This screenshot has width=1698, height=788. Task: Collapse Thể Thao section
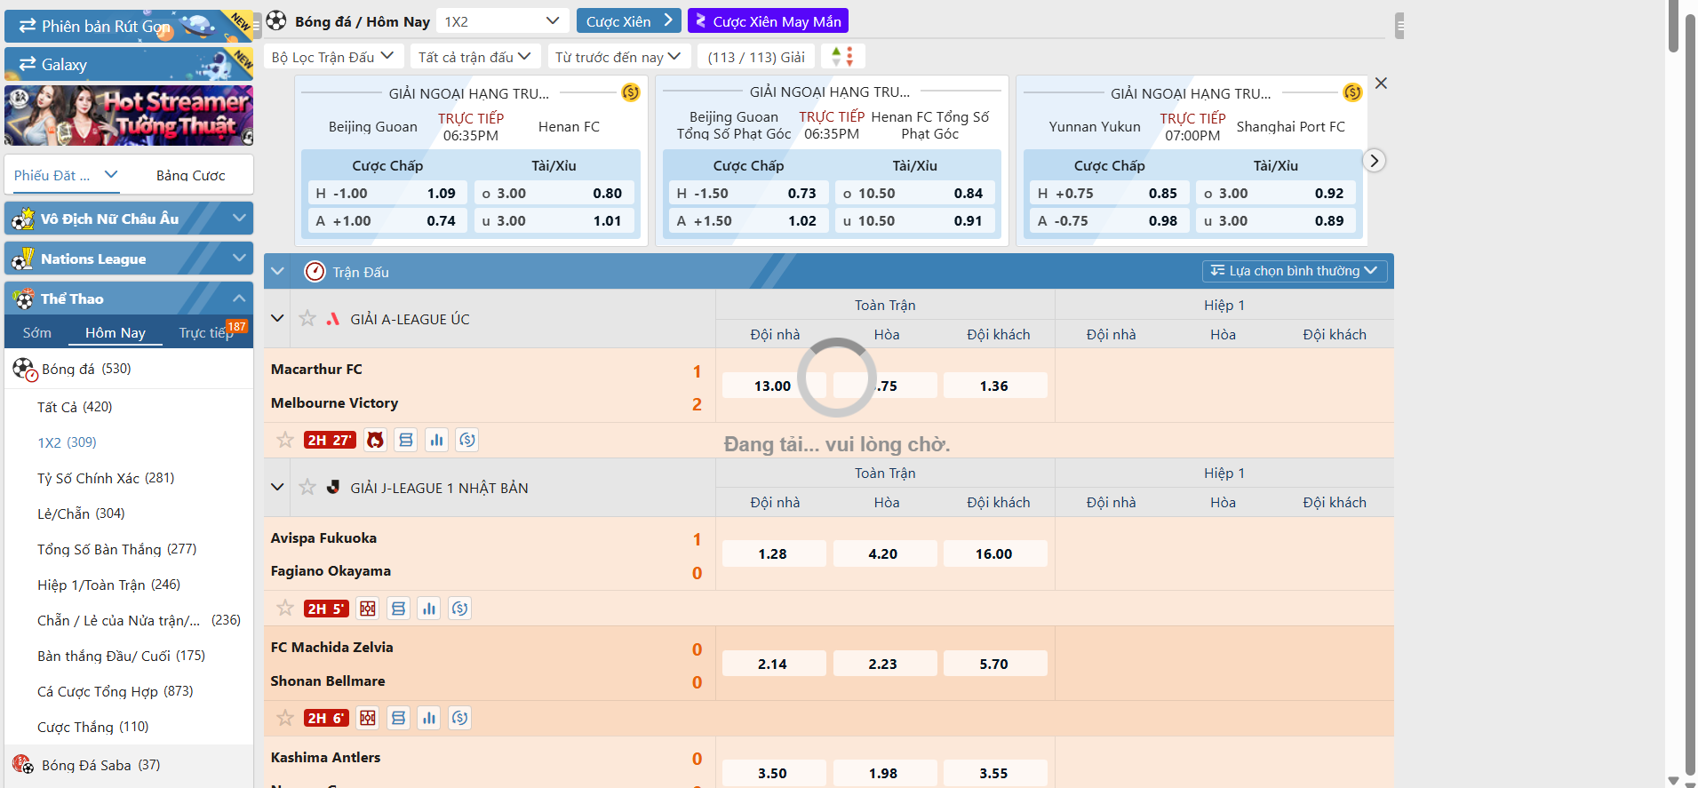[x=129, y=298]
